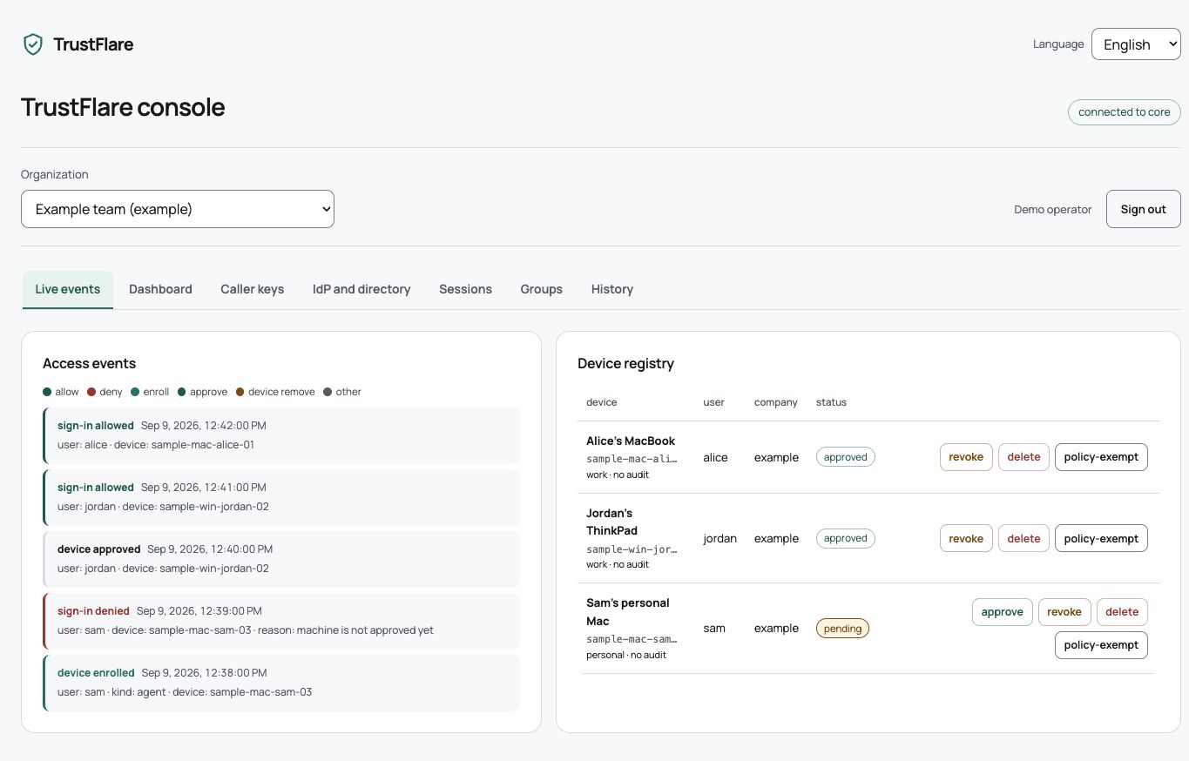Switch to the Live events tab
The width and height of the screenshot is (1189, 761).
[68, 289]
